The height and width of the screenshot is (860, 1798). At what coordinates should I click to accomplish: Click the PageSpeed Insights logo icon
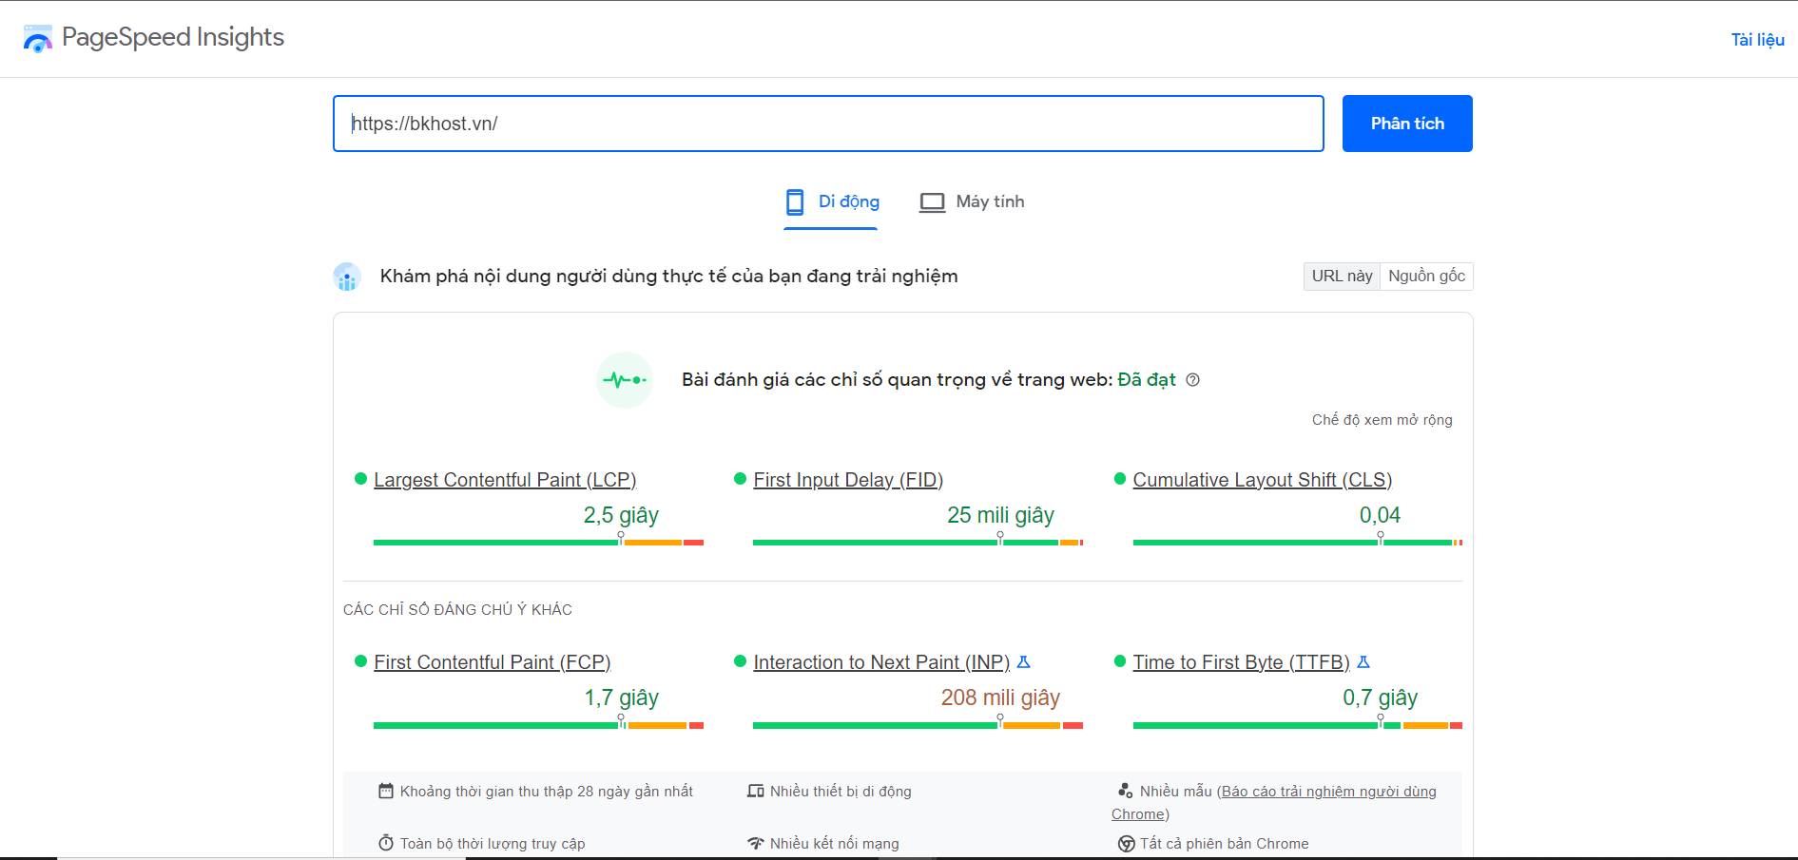click(37, 39)
